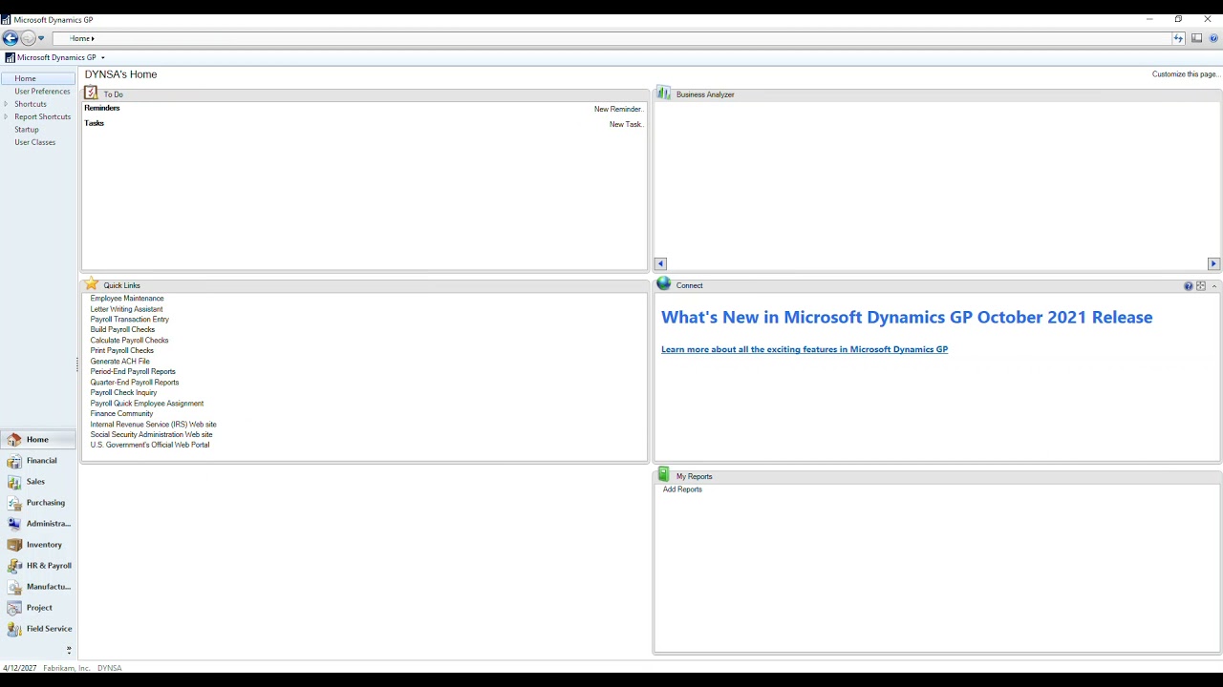Open the Period-End Payroll Reports quick link
The image size is (1223, 687).
(133, 372)
